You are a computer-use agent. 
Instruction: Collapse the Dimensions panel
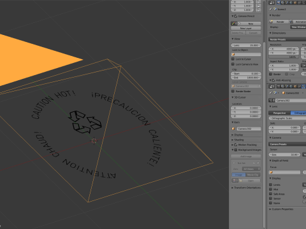[277, 33]
